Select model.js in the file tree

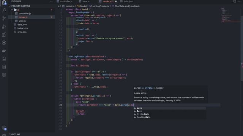point(23,17)
